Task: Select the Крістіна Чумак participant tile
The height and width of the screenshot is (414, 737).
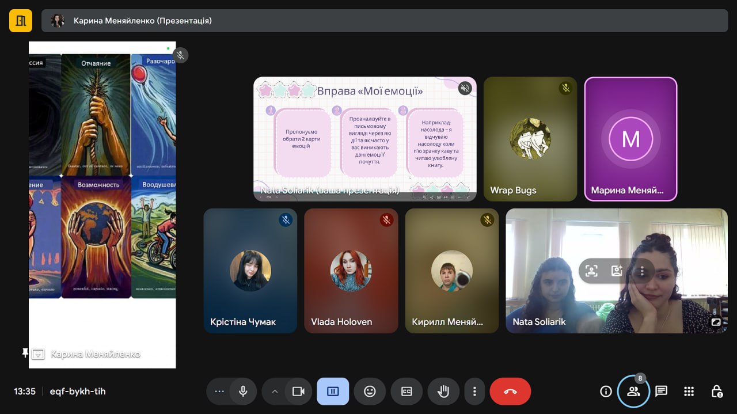Action: [x=250, y=271]
